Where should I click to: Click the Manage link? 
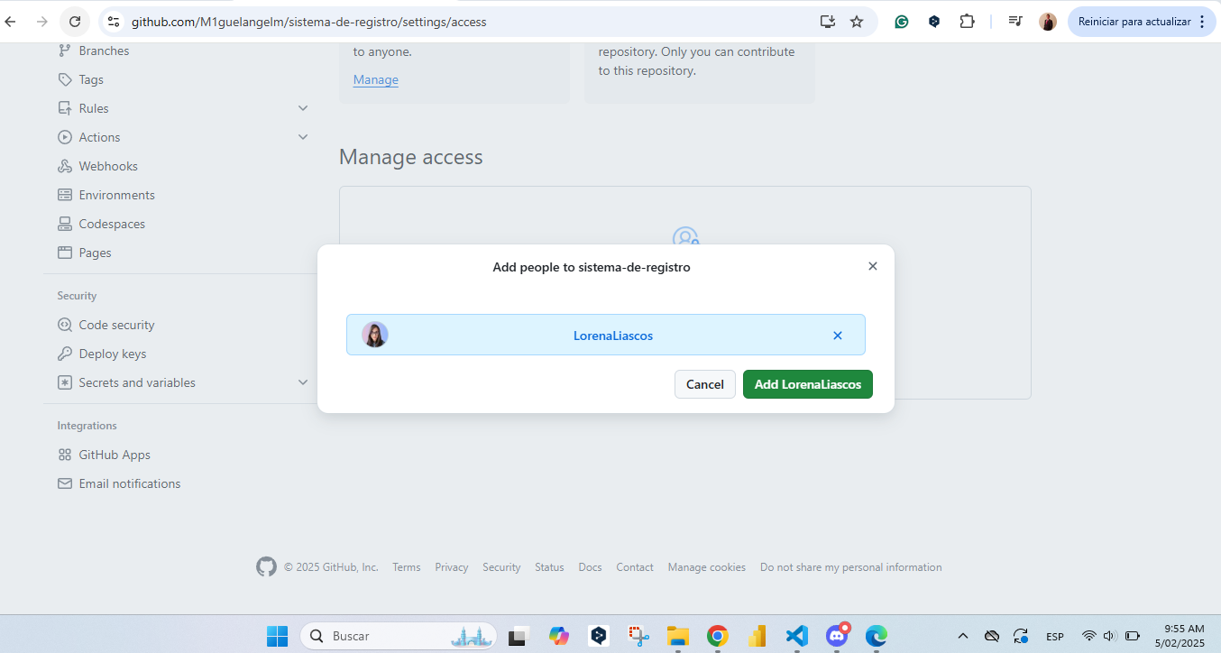pyautogui.click(x=375, y=79)
